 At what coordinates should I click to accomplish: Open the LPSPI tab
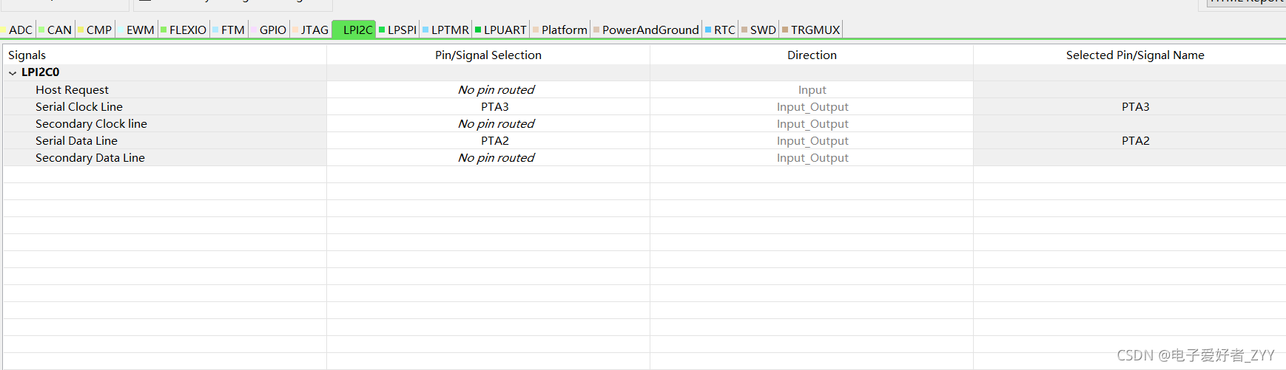pyautogui.click(x=398, y=30)
